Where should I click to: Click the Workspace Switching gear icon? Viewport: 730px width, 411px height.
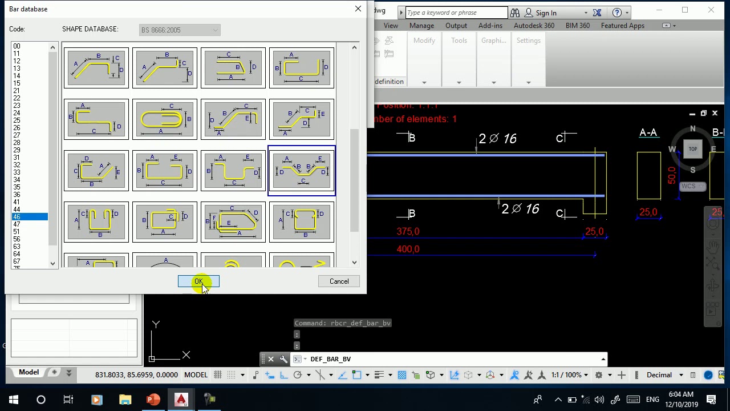pyautogui.click(x=599, y=375)
